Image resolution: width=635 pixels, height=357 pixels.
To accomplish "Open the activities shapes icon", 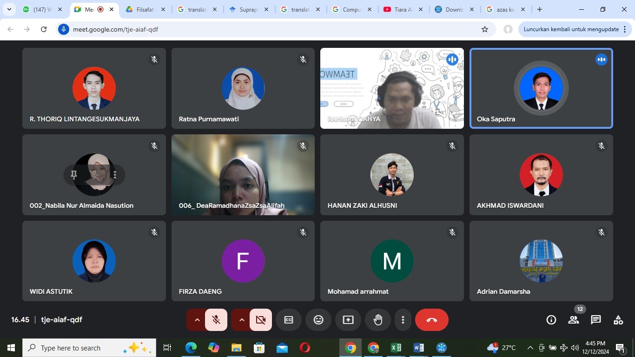I will coord(618,320).
